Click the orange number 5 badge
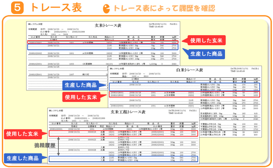The width and height of the screenshot is (273, 168). tap(17, 8)
